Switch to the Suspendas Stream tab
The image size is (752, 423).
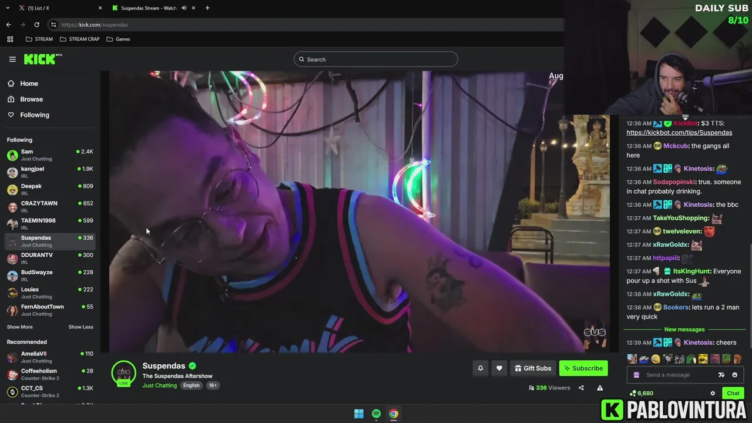[x=153, y=8]
